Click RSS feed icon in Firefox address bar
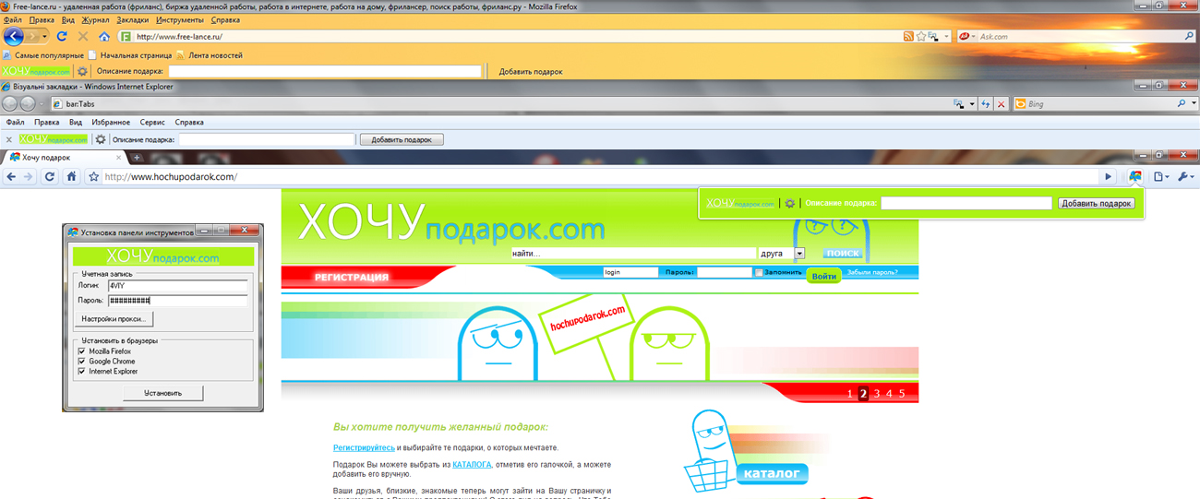 pos(908,37)
